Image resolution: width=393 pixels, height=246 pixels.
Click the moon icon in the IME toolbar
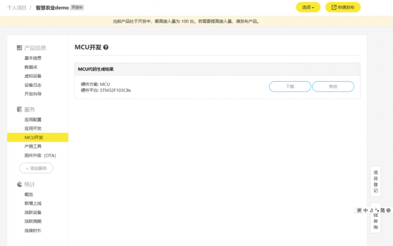[371, 210]
